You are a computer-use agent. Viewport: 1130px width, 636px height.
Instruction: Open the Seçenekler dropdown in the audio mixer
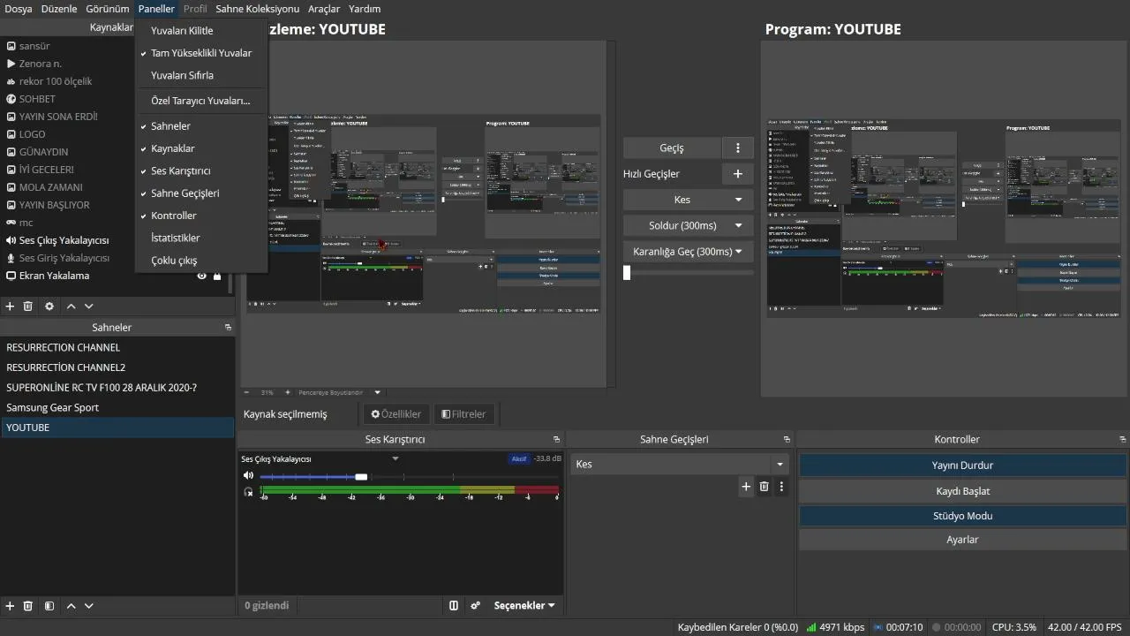tap(524, 606)
